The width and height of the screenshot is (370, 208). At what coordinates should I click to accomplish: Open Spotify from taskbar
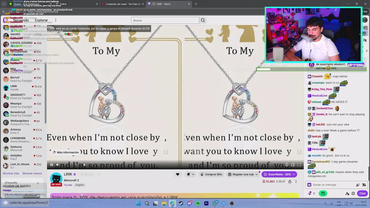198,203
